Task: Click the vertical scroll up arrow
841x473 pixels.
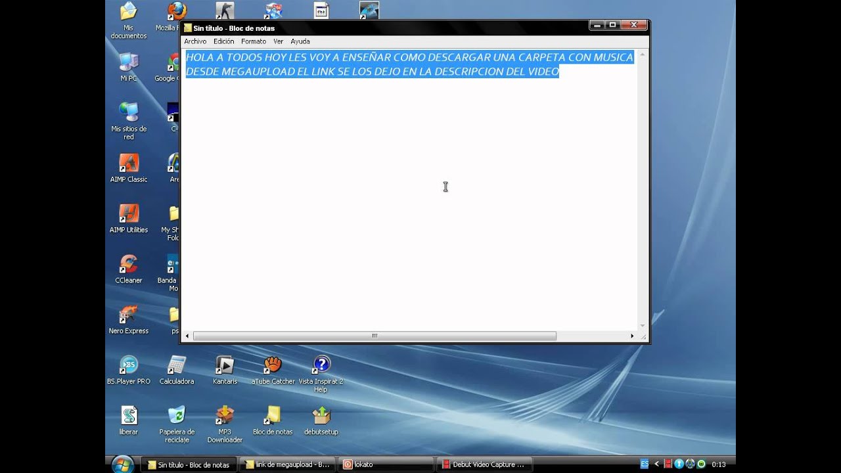Action: [x=643, y=54]
